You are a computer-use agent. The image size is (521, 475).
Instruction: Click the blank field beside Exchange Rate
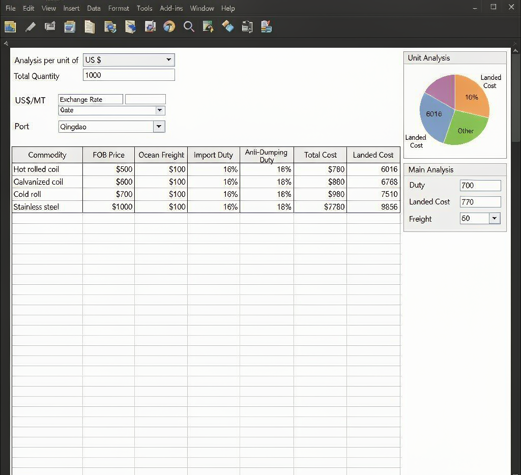click(145, 99)
